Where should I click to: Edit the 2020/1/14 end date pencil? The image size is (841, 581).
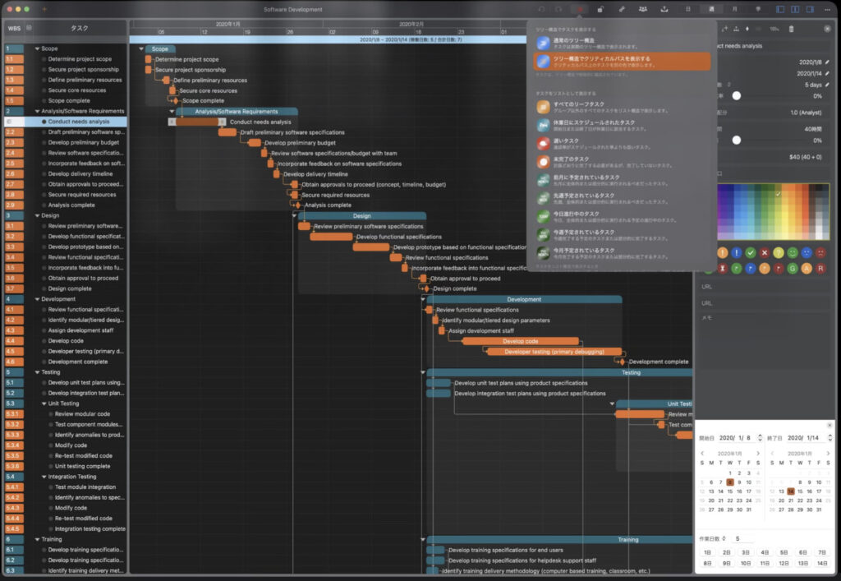click(827, 73)
